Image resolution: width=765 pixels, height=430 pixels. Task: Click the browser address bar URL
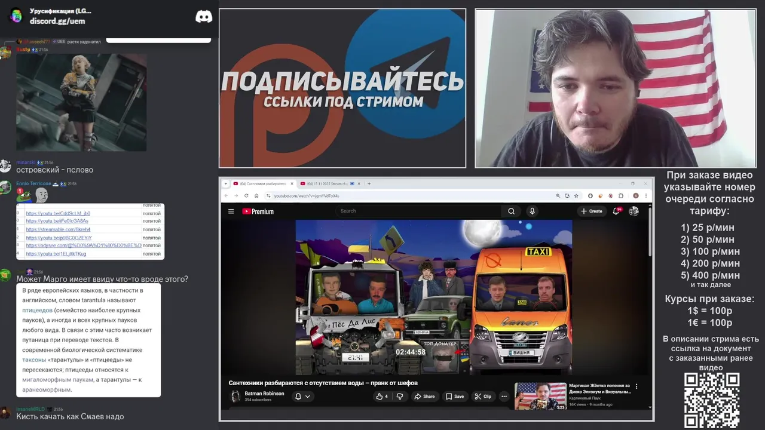307,195
